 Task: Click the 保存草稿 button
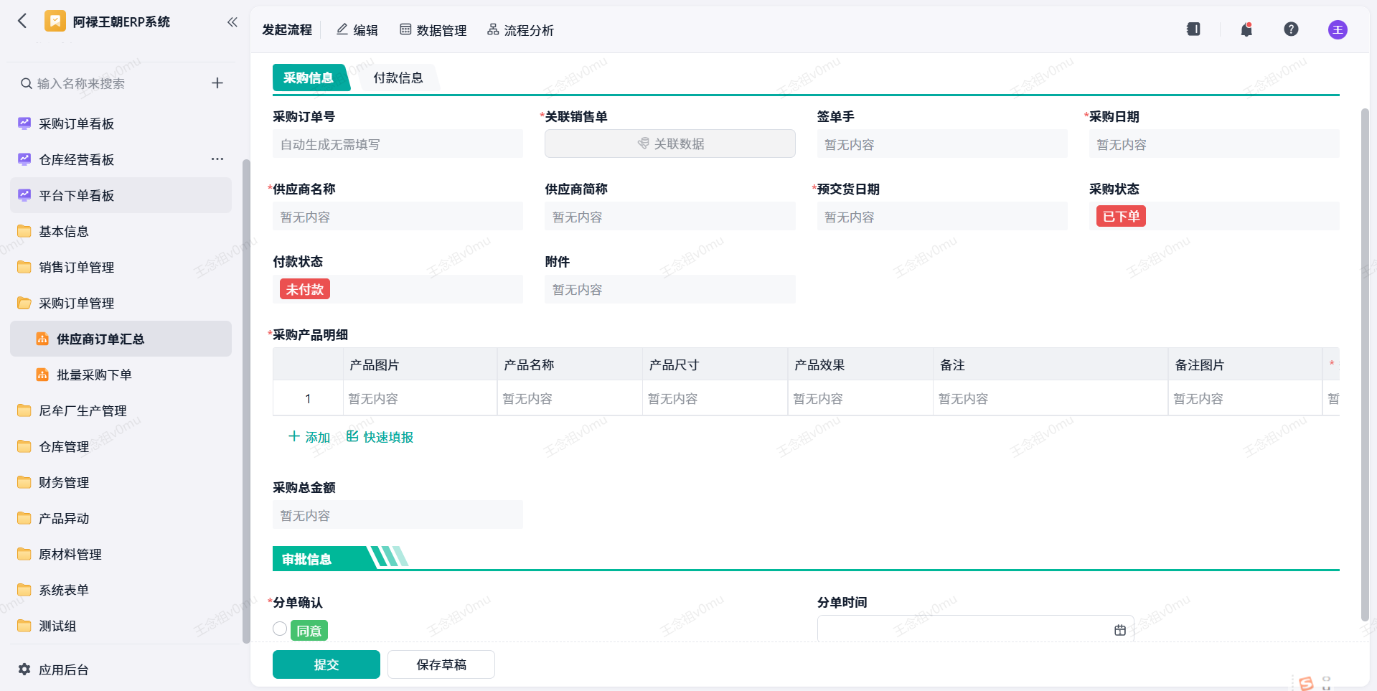(x=441, y=664)
